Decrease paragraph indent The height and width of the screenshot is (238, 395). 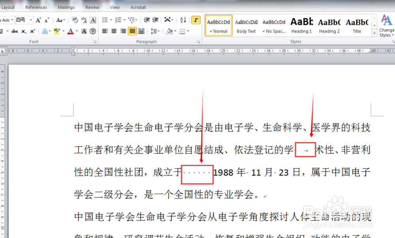pos(147,20)
